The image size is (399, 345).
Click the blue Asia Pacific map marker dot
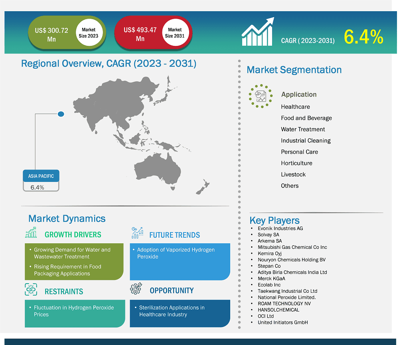[x=61, y=114]
